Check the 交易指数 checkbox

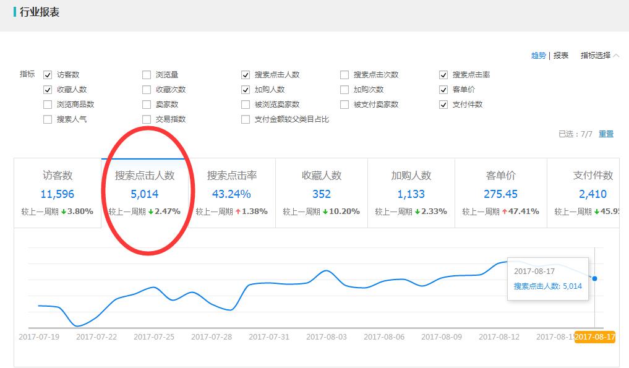pyautogui.click(x=147, y=119)
